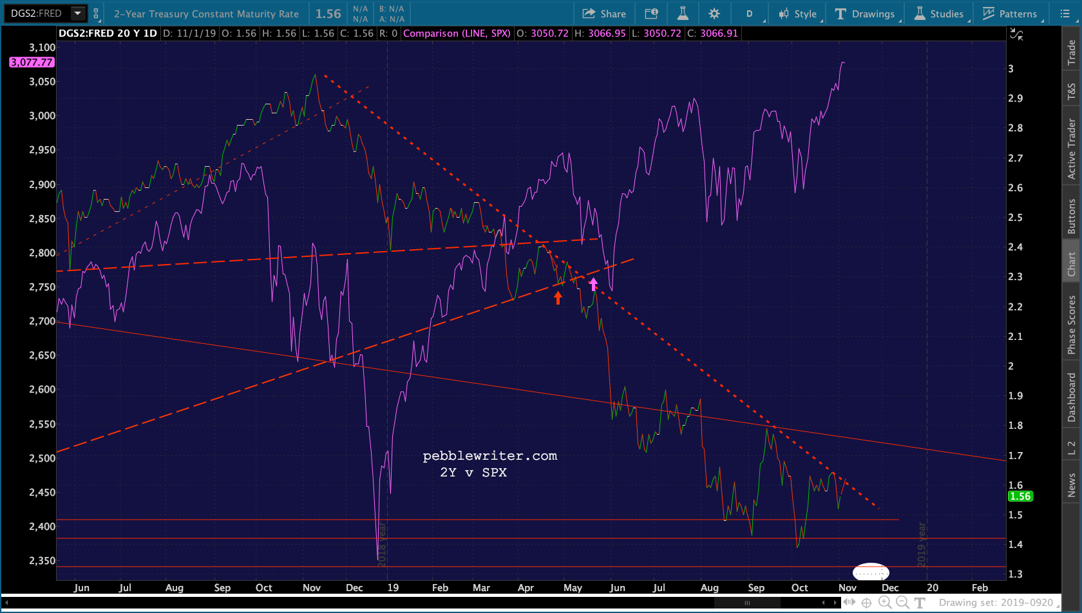Open the Buttons sidebar tab

(1072, 216)
